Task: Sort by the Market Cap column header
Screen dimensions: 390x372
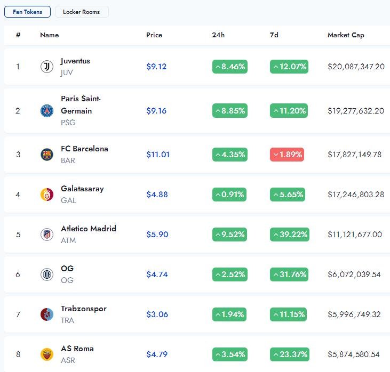Action: click(x=346, y=35)
